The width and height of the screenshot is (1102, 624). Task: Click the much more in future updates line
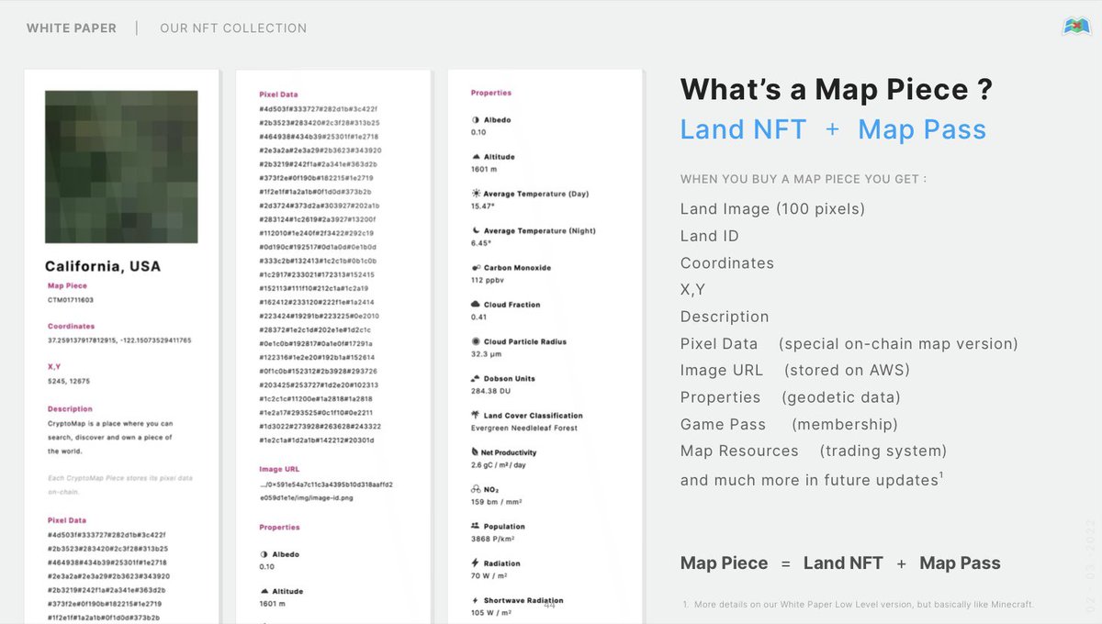[812, 480]
